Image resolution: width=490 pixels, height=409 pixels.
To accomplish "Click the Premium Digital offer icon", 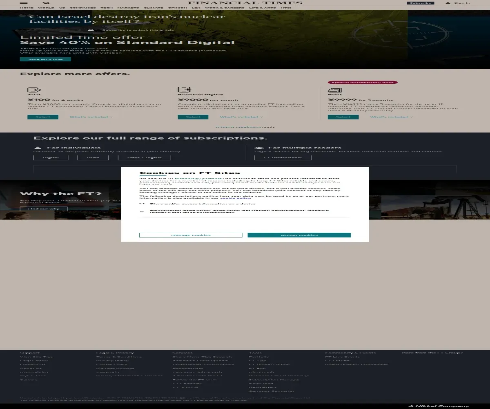I will point(185,90).
